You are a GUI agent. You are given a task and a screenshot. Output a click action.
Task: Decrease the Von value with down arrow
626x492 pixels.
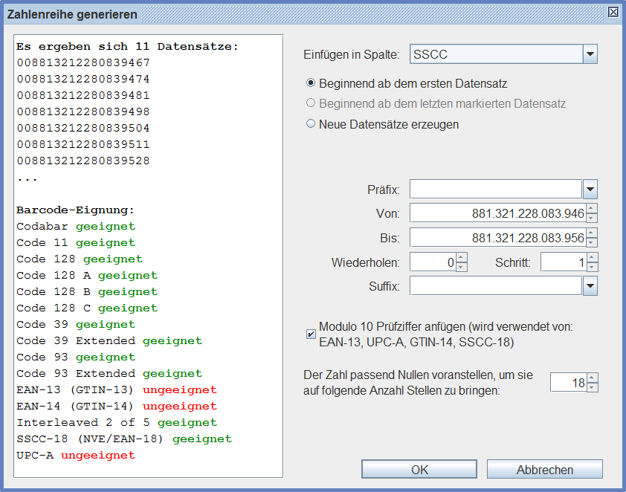click(x=592, y=218)
